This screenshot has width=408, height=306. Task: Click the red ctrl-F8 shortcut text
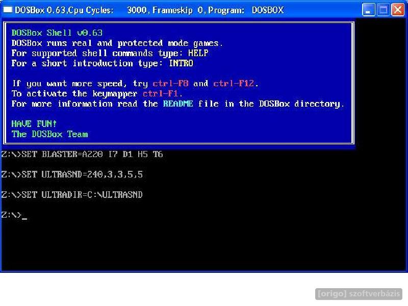coord(170,84)
